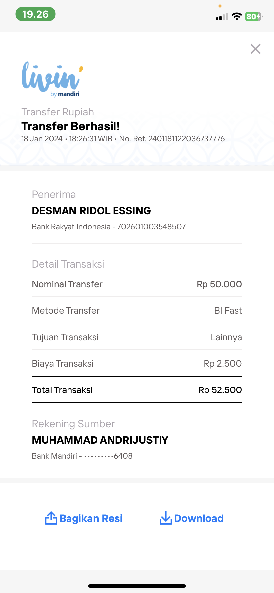Tap the green 19.26 time pill
274x593 pixels.
[35, 14]
